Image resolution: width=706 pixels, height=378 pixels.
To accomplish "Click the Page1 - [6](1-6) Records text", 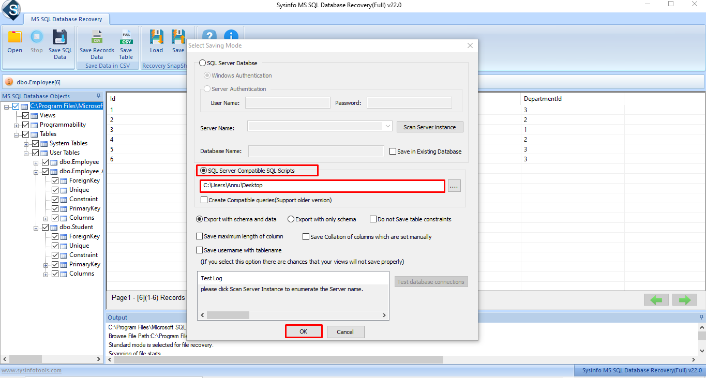I will [148, 298].
